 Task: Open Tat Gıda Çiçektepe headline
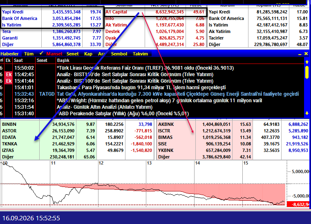[178, 94]
